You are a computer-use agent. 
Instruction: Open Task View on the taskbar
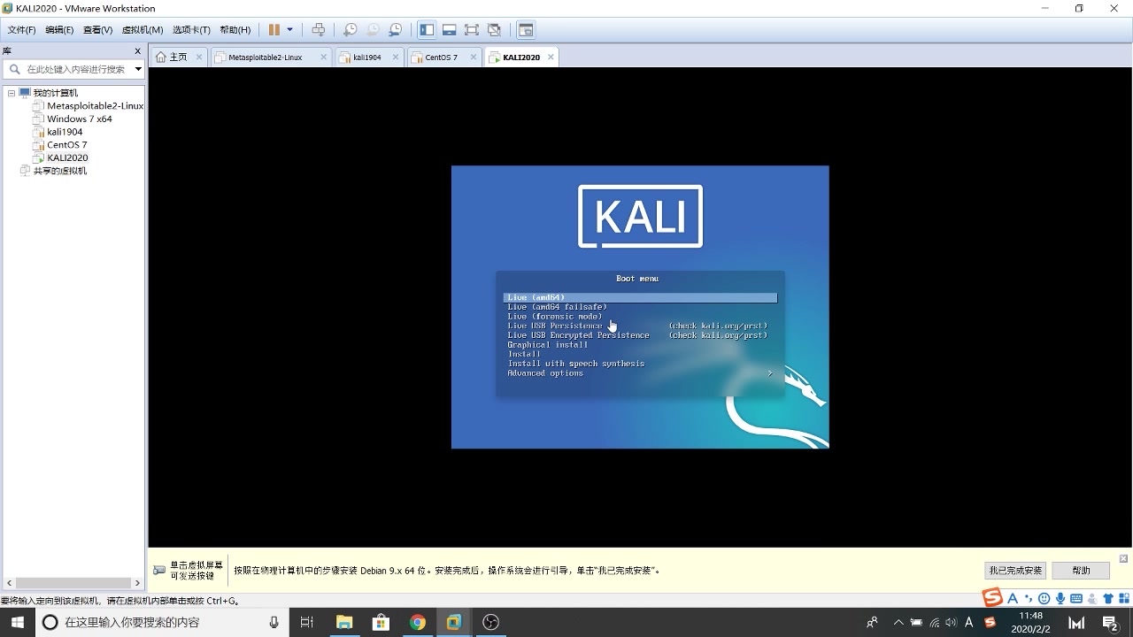pyautogui.click(x=306, y=622)
